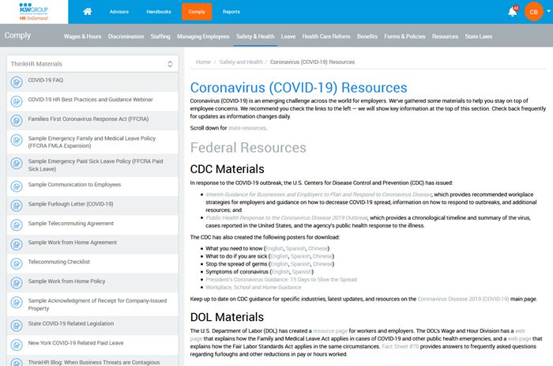Open the Staffing menu item
Screen dimensions: 553x366
[160, 36]
